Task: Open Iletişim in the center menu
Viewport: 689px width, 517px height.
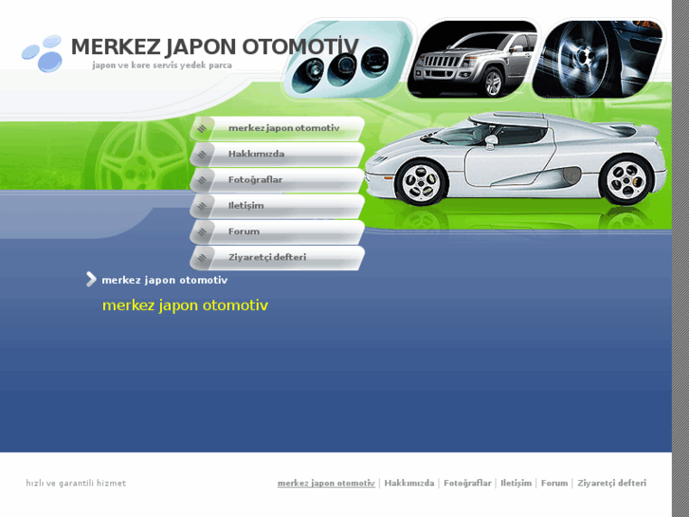Action: click(x=278, y=206)
